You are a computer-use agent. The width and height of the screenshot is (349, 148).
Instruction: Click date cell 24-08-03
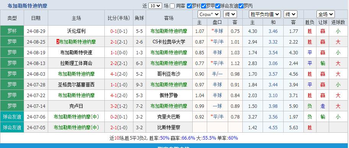point(36,74)
